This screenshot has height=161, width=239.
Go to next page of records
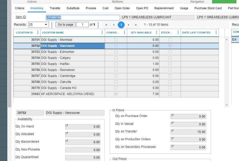tap(129, 25)
